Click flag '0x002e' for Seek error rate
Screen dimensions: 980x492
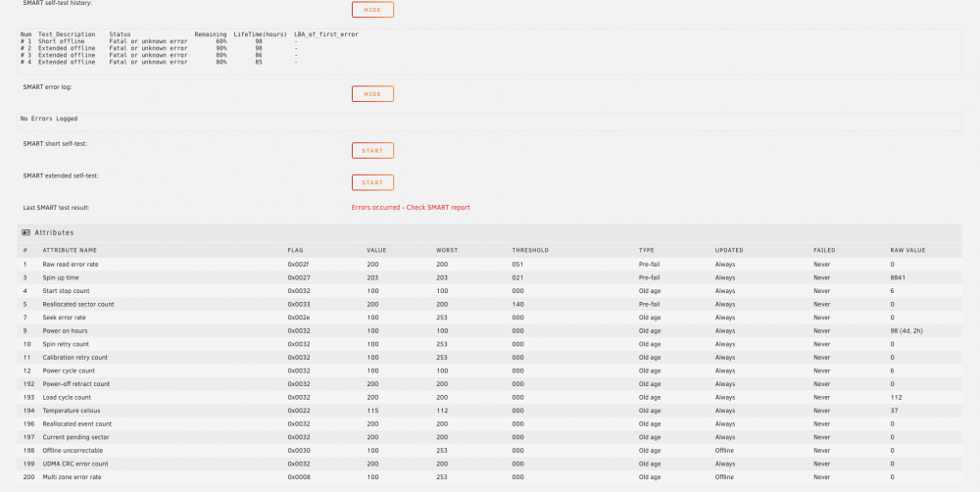(299, 318)
